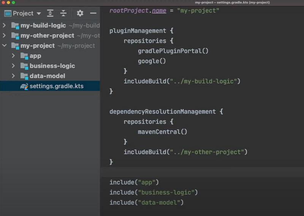This screenshot has width=304, height=216.
Task: Click the Collapse All icon
Action: pyautogui.click(x=63, y=13)
